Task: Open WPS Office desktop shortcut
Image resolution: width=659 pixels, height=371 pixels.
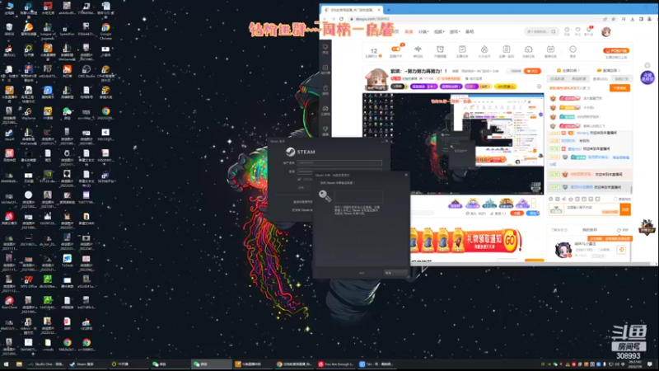Action: (28, 281)
